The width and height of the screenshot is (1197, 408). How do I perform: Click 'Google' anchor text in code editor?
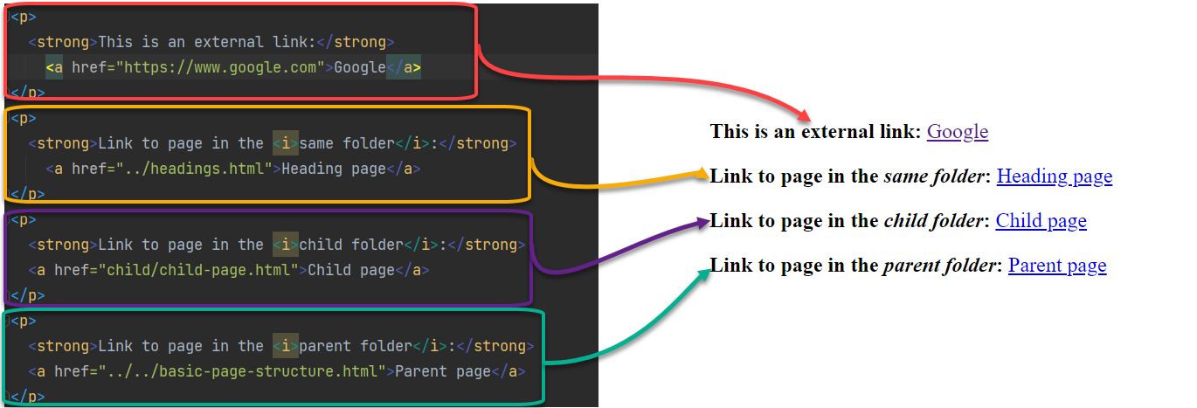pos(360,67)
